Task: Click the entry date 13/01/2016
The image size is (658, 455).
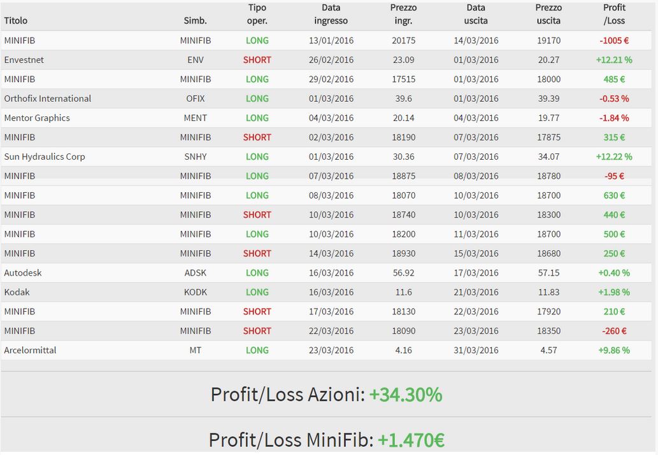Action: (x=331, y=41)
